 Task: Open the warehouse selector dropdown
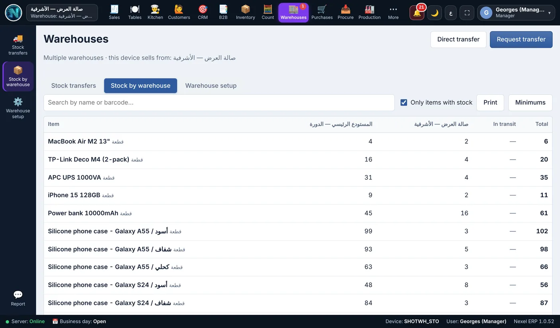point(62,13)
